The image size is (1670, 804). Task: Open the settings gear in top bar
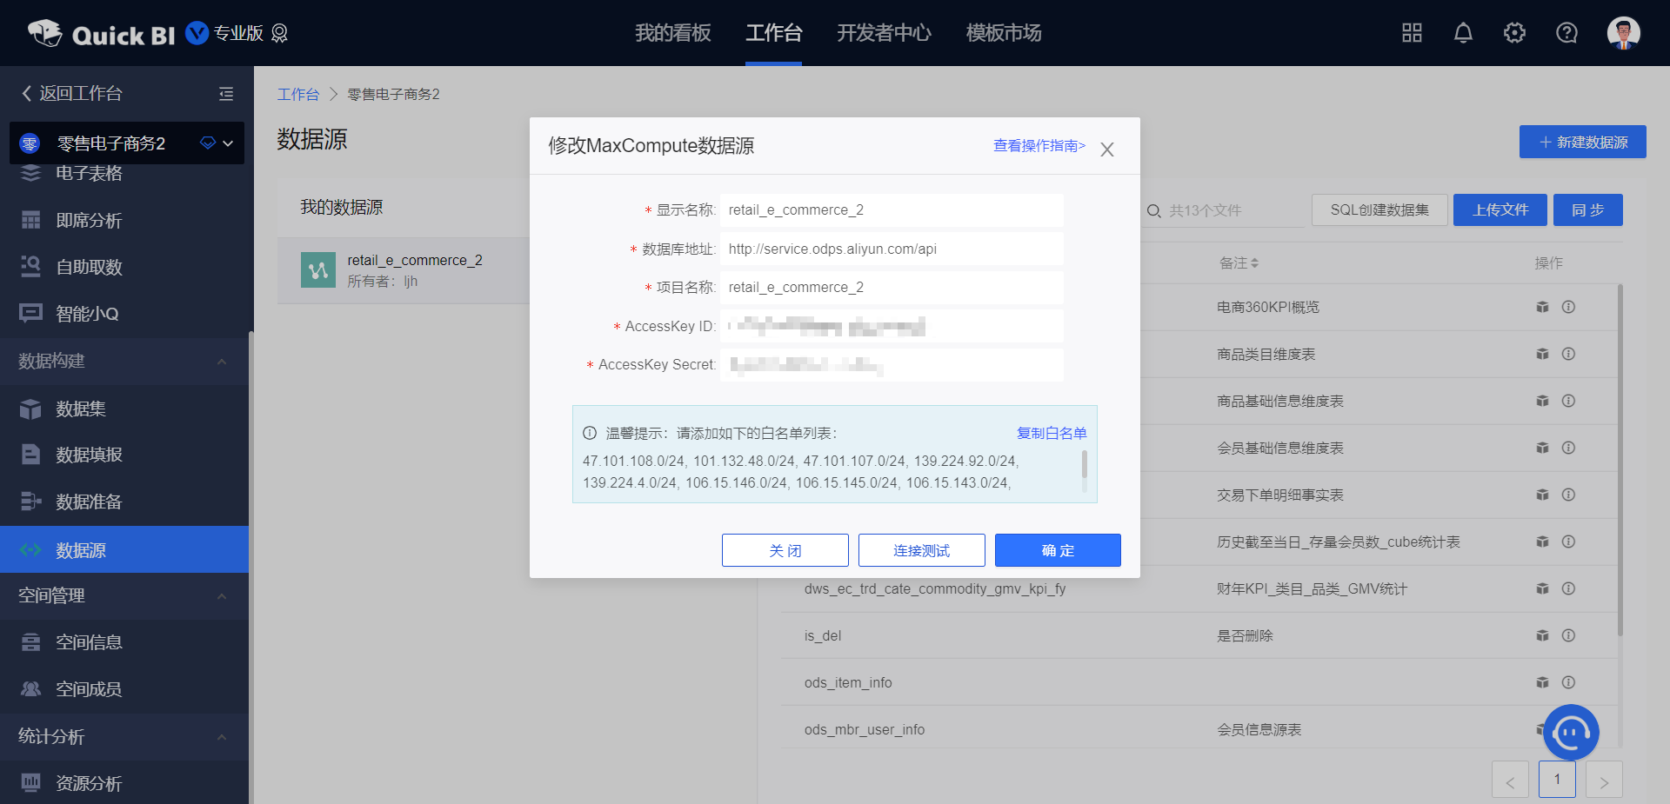coord(1514,32)
